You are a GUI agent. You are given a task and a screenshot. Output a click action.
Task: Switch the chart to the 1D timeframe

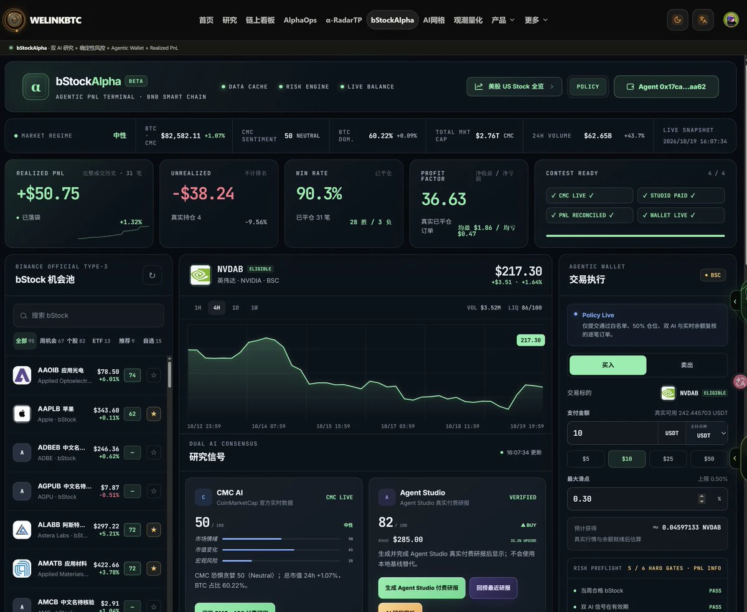coord(235,308)
